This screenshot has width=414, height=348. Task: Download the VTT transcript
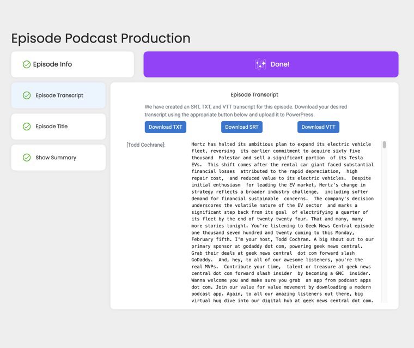coord(318,127)
